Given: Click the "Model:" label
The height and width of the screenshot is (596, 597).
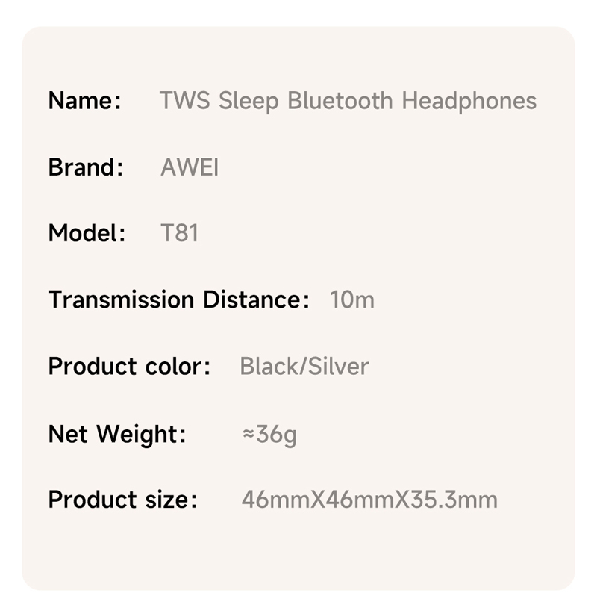Looking at the screenshot, I should (87, 234).
